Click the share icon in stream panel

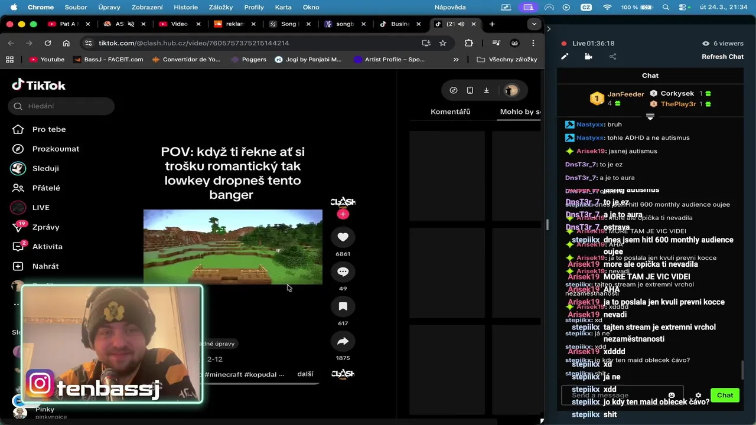pos(612,57)
